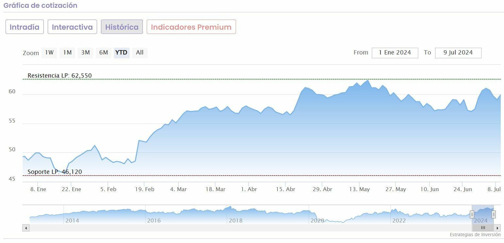This screenshot has height=243, width=504.
Task: Choose the 3M zoom range
Action: (x=85, y=53)
